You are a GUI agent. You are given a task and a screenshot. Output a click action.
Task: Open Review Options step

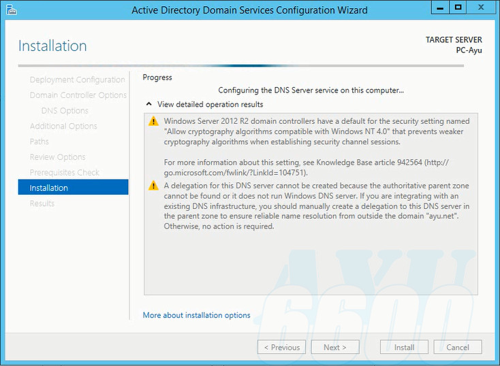(x=57, y=157)
